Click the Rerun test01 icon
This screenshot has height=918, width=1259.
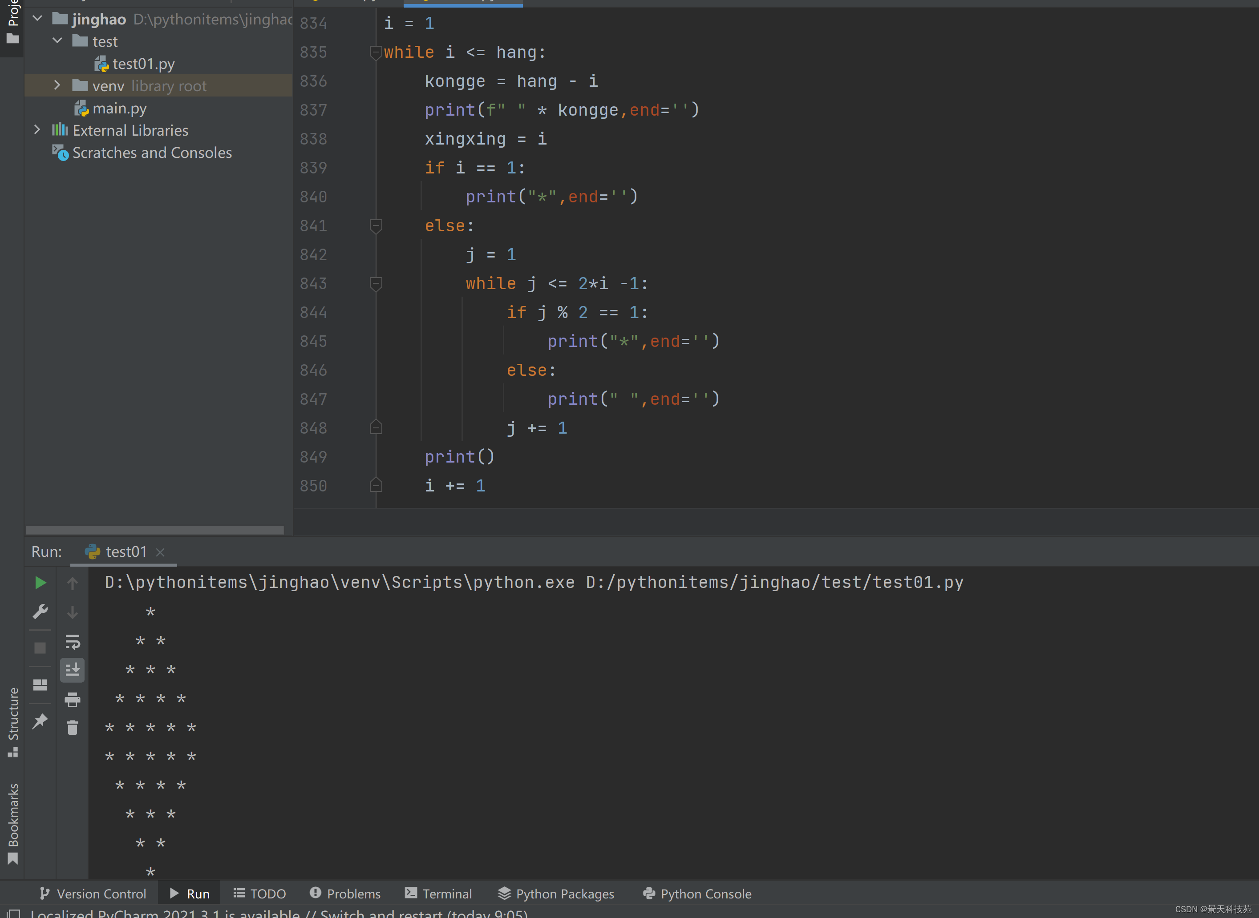coord(40,583)
